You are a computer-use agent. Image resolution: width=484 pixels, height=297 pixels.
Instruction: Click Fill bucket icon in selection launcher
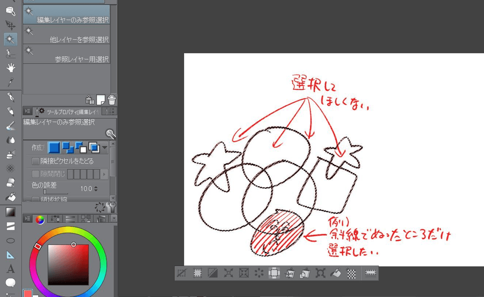(x=336, y=273)
